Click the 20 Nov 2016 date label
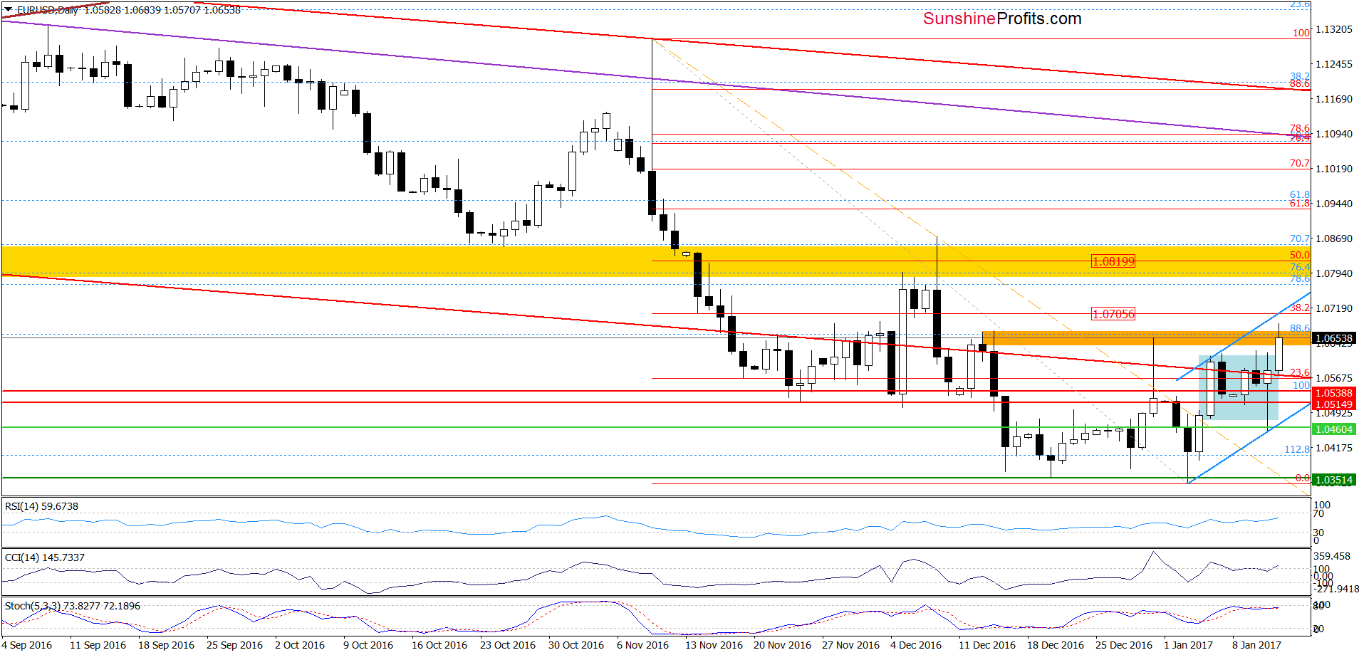 pyautogui.click(x=782, y=645)
